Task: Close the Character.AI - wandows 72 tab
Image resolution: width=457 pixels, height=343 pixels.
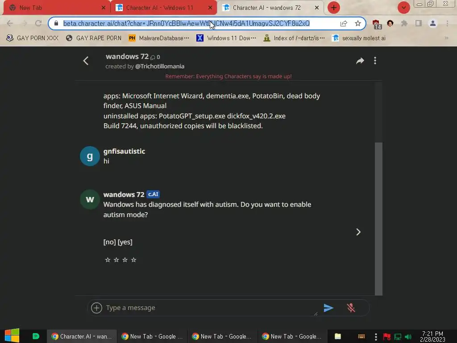Action: tap(317, 8)
